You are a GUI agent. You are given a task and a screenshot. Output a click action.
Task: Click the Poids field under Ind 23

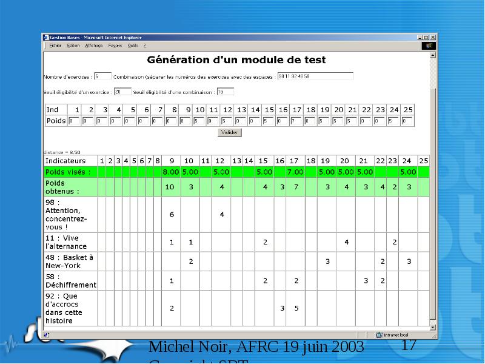point(380,121)
